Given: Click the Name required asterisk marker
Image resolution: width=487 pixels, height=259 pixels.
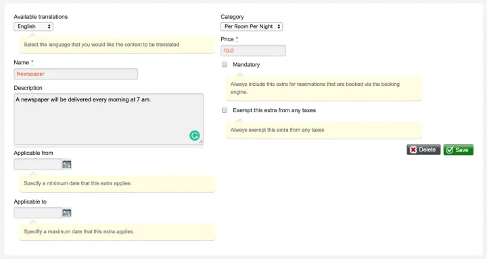Looking at the screenshot, I should tap(32, 62).
